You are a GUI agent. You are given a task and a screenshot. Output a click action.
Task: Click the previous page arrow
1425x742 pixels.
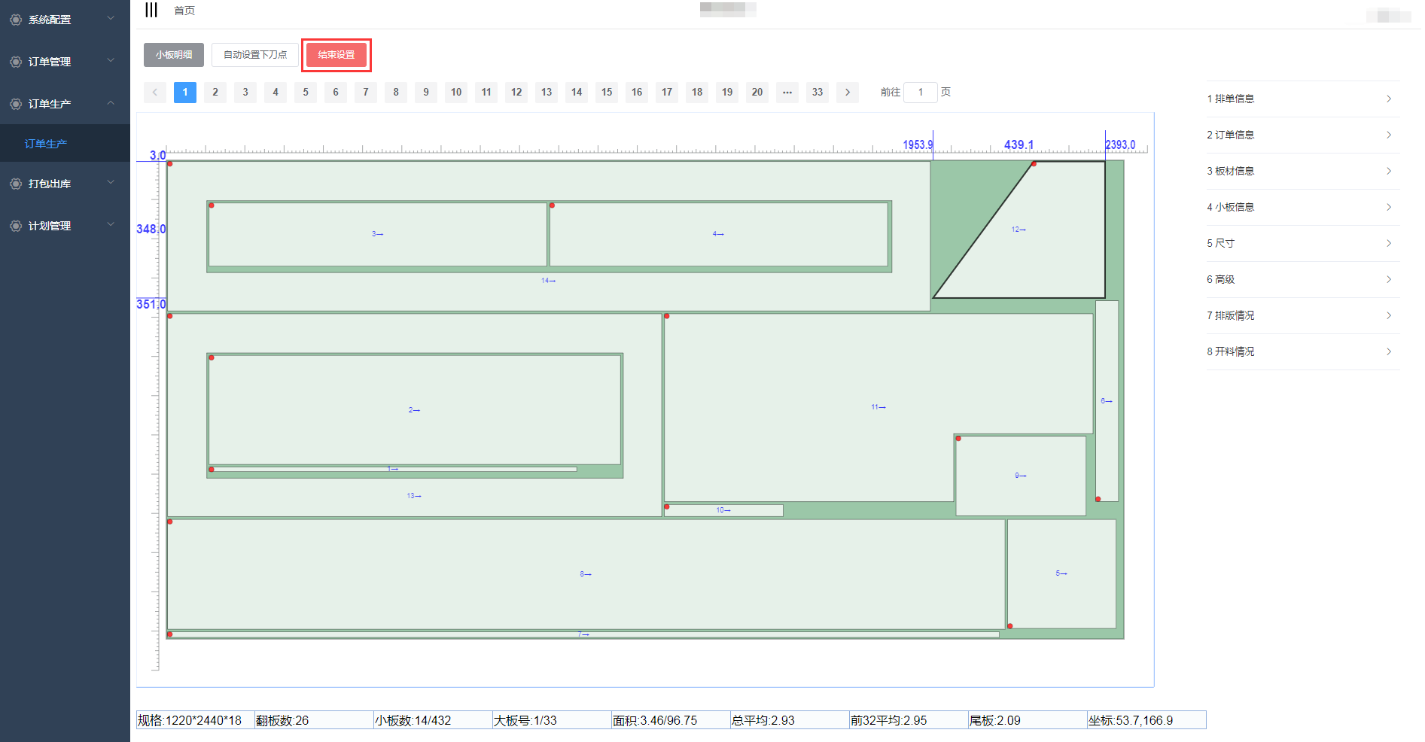pyautogui.click(x=155, y=93)
